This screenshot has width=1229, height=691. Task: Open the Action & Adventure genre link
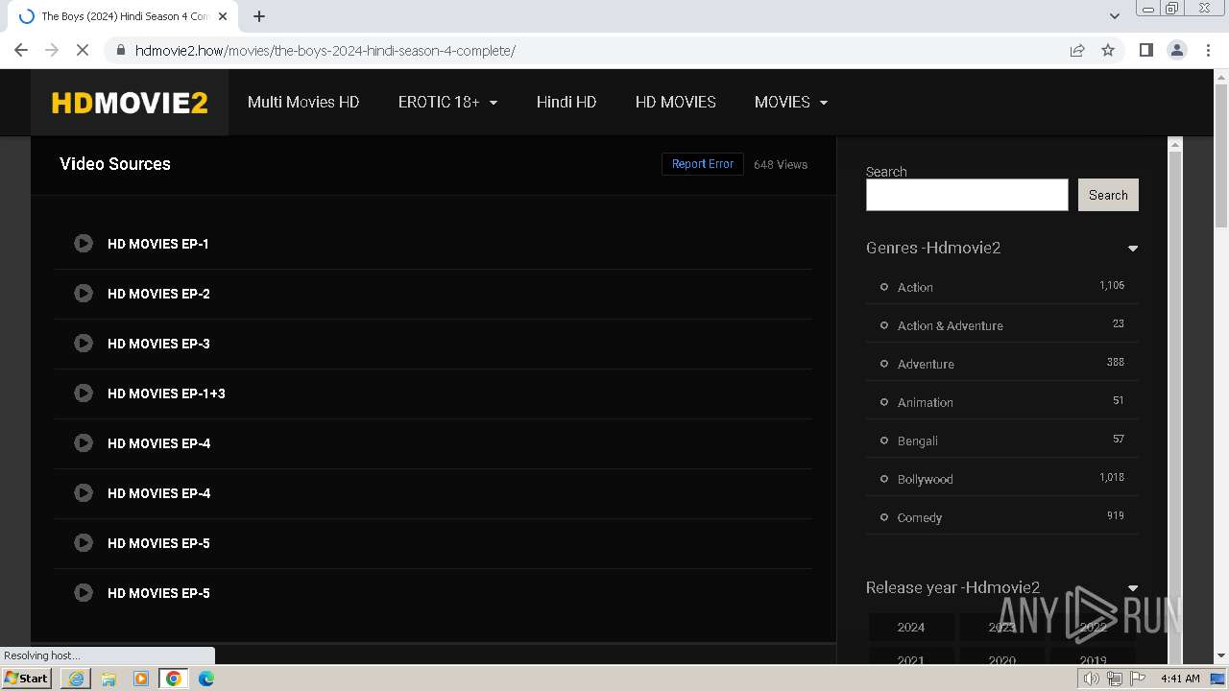click(951, 325)
